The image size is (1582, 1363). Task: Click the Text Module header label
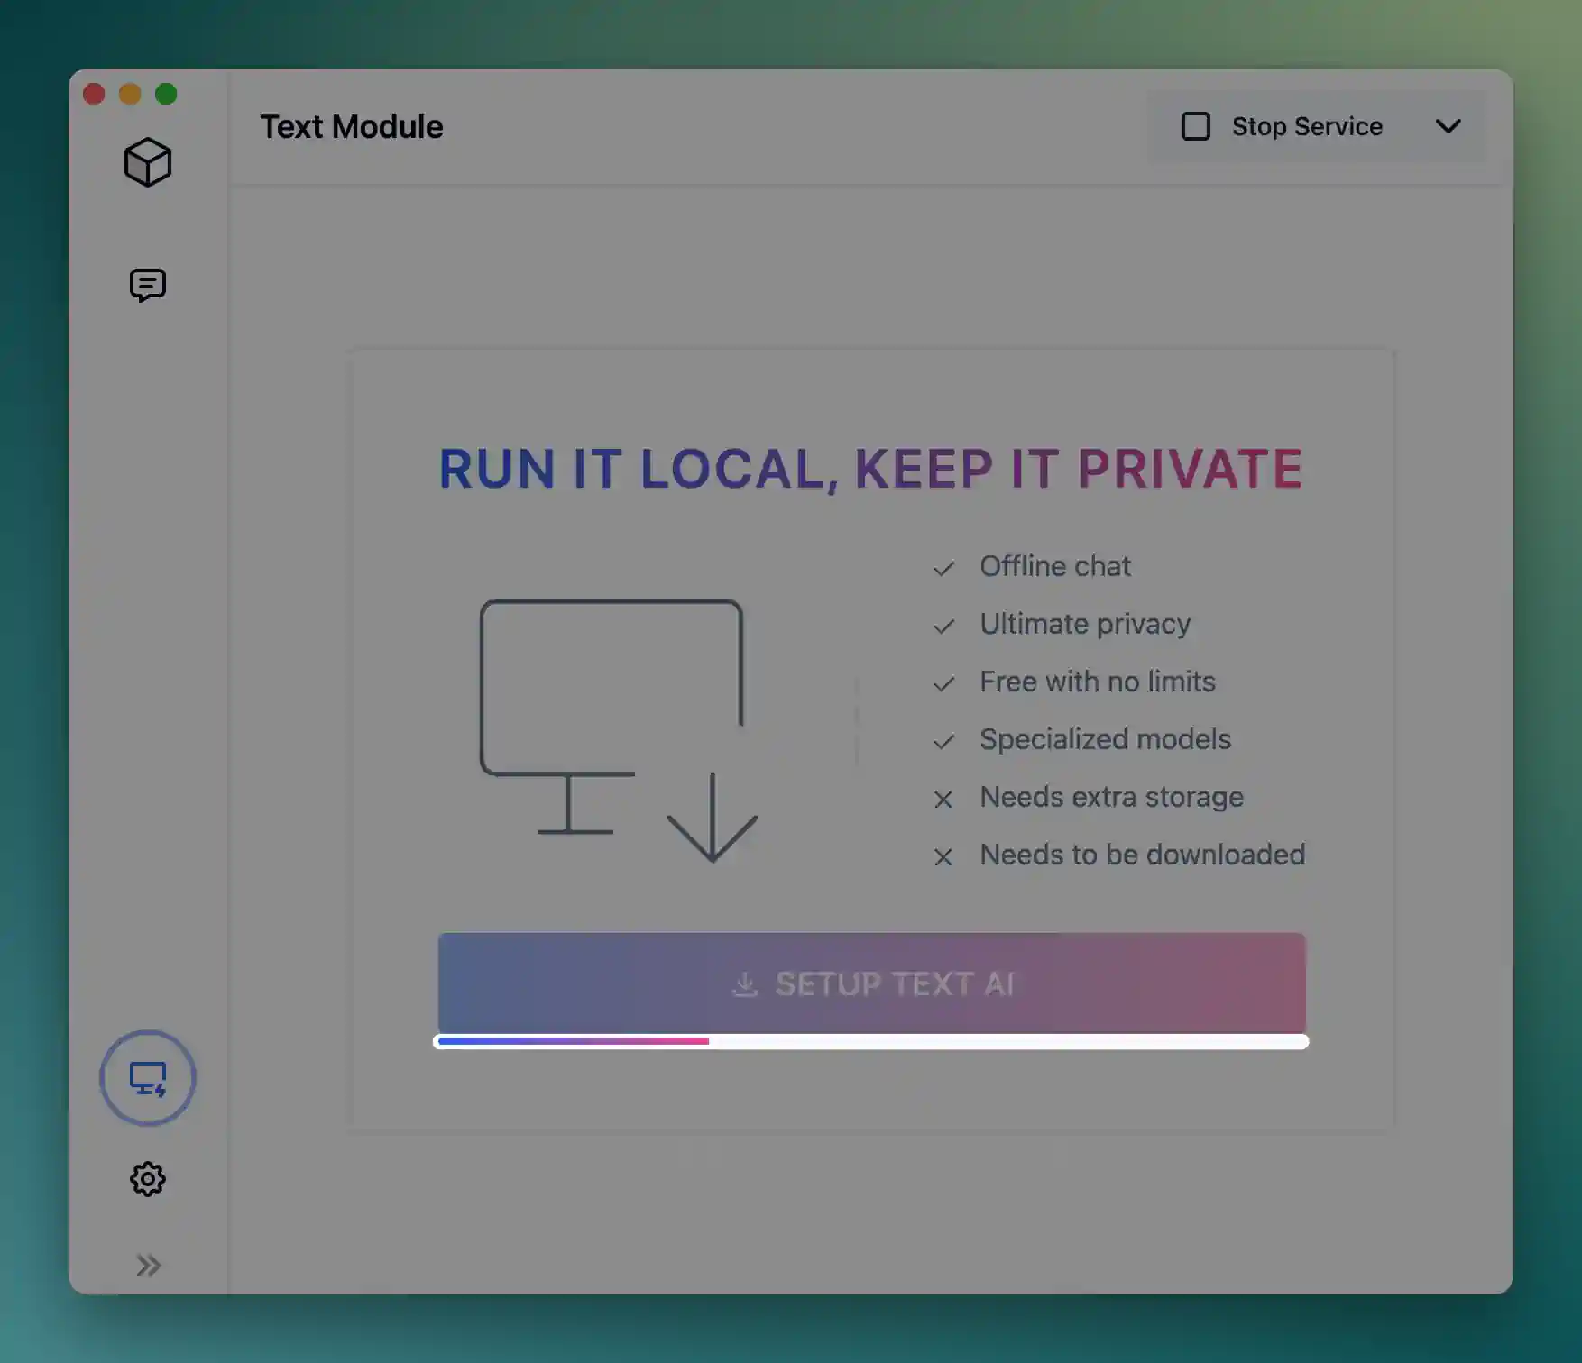pyautogui.click(x=352, y=126)
